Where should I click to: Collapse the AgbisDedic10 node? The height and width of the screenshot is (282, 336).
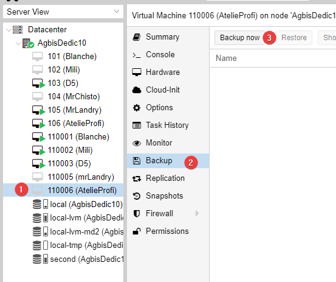(x=18, y=43)
